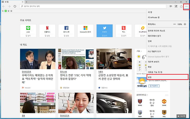The height and width of the screenshot is (119, 190).
Task: Zoom in with the plus button
Action: [185, 24]
